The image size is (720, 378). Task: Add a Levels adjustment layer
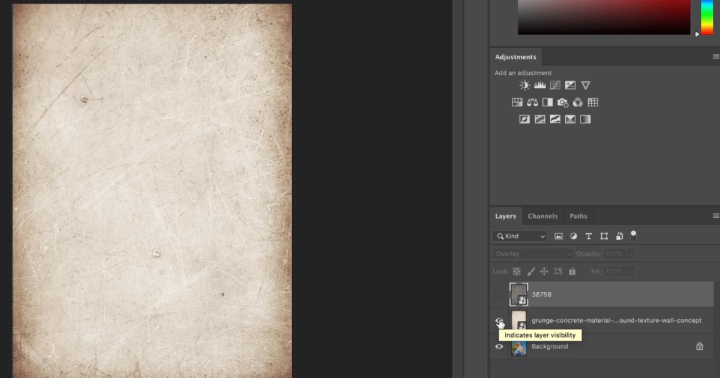tap(539, 85)
